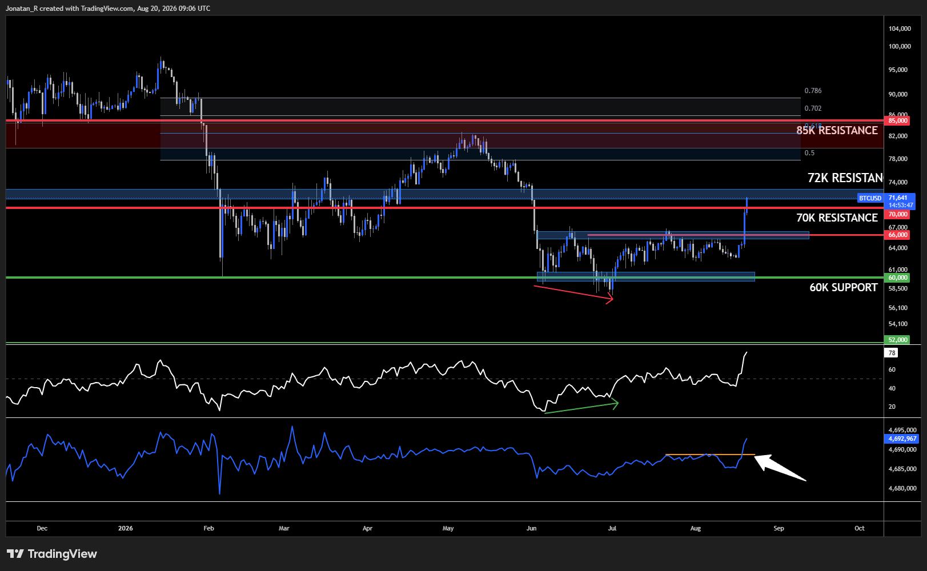Select the RSI current value label 78

point(892,353)
